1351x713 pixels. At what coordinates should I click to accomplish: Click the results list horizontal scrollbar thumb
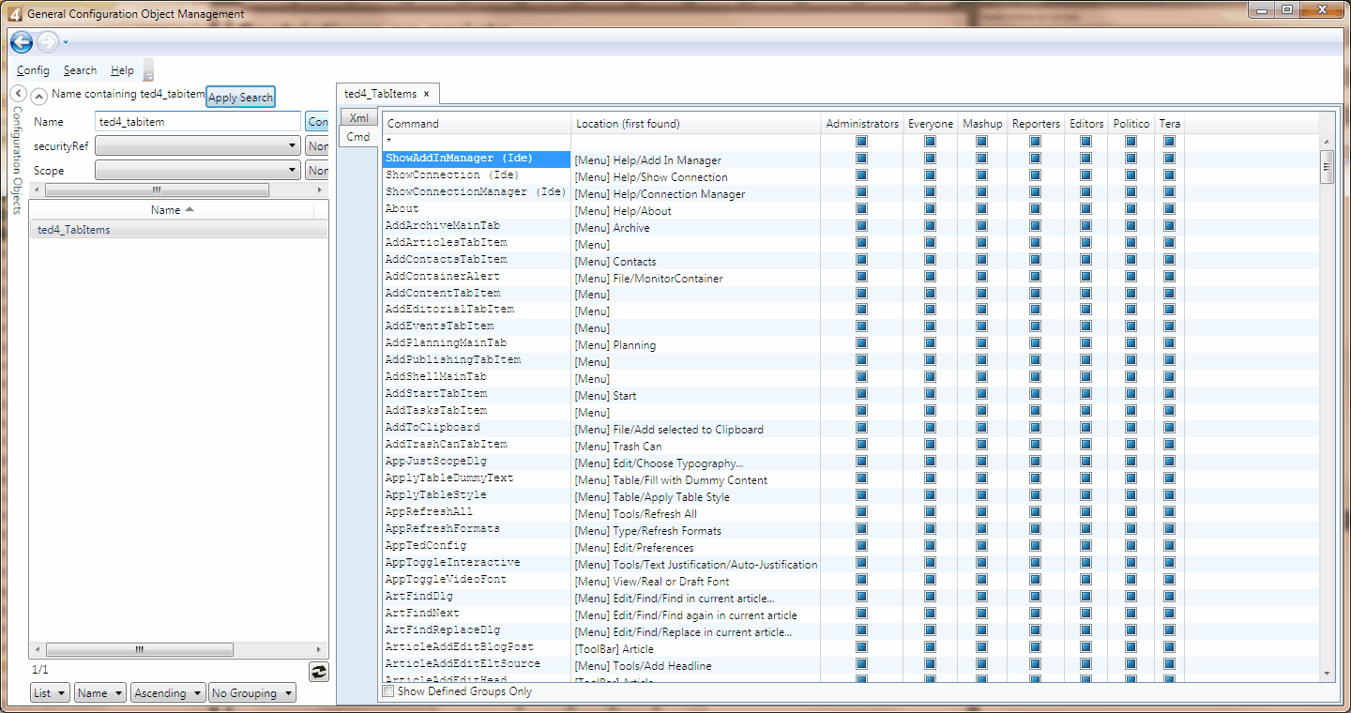[x=139, y=649]
